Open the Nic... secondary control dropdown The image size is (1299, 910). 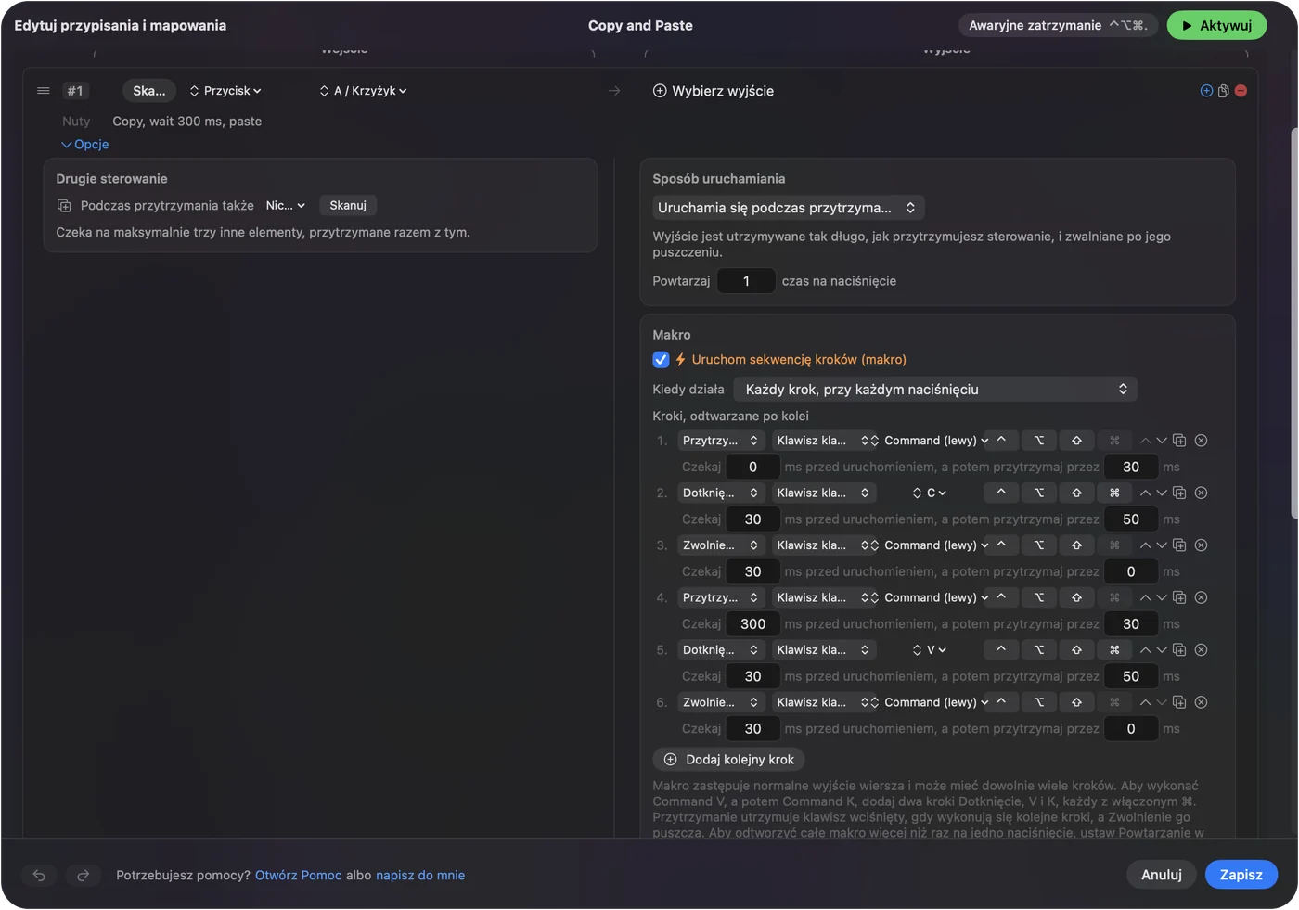[x=286, y=206]
